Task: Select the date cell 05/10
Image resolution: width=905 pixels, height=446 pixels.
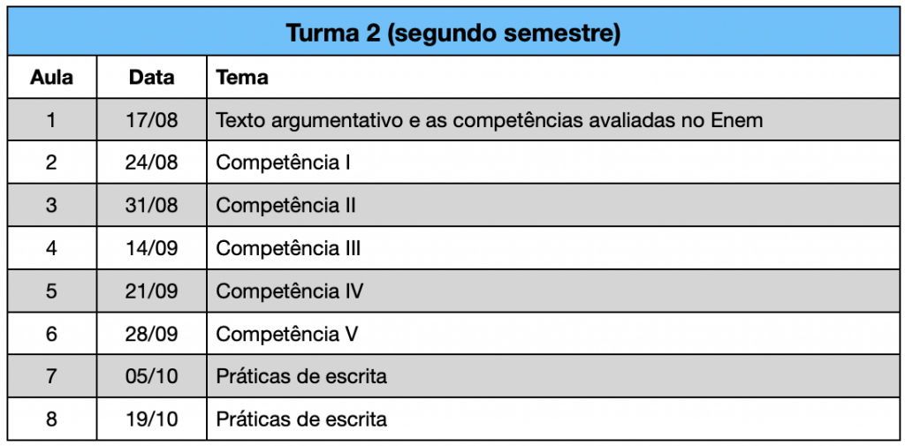Action: coord(152,375)
